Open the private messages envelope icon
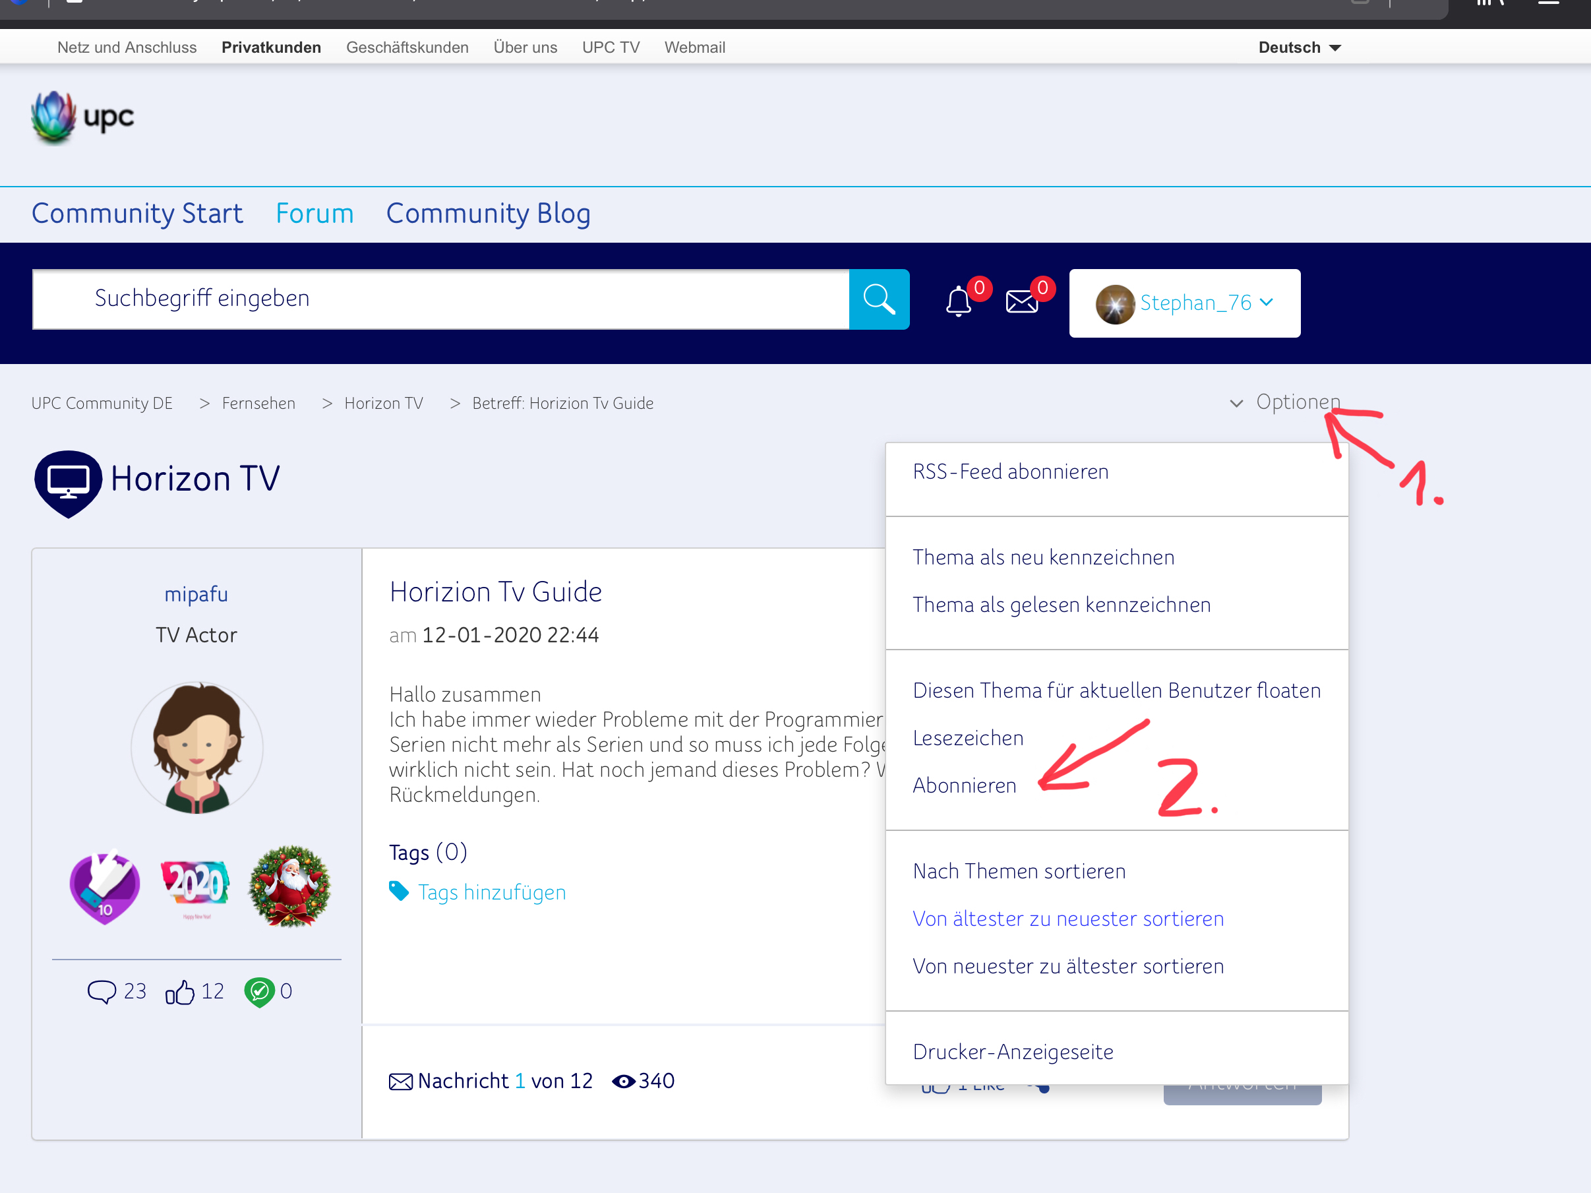The height and width of the screenshot is (1193, 1591). 1021,301
